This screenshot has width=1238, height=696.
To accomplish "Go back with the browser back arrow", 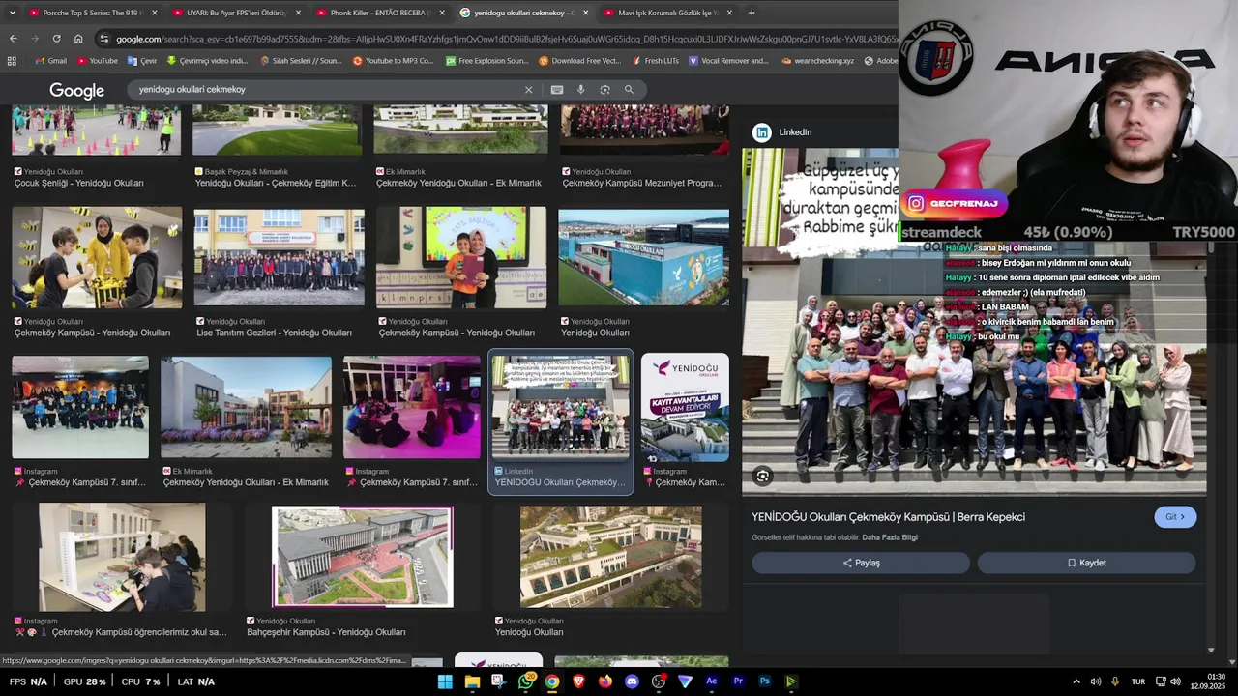I will pyautogui.click(x=13, y=39).
